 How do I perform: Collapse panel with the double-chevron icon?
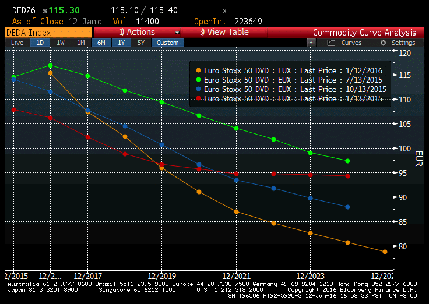[311, 43]
